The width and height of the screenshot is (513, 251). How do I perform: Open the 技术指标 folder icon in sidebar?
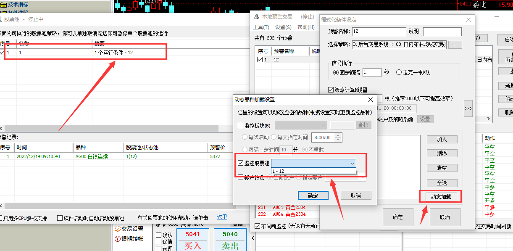click(3, 4)
